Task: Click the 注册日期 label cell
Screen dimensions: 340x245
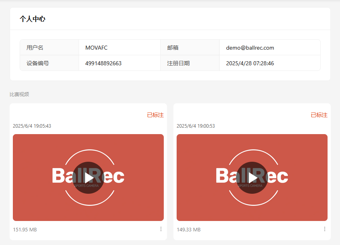Action: (190, 63)
